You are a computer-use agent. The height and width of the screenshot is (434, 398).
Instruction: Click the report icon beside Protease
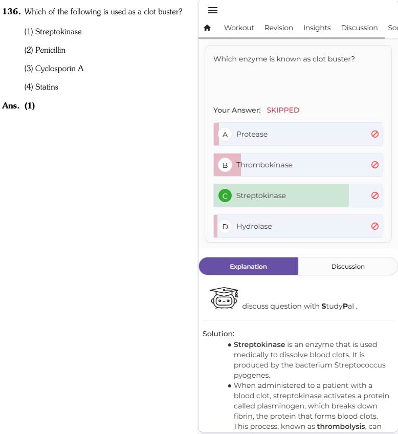pyautogui.click(x=375, y=134)
